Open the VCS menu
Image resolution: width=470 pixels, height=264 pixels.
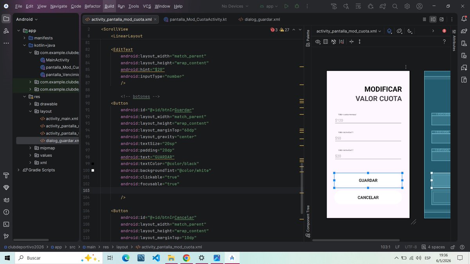(147, 6)
